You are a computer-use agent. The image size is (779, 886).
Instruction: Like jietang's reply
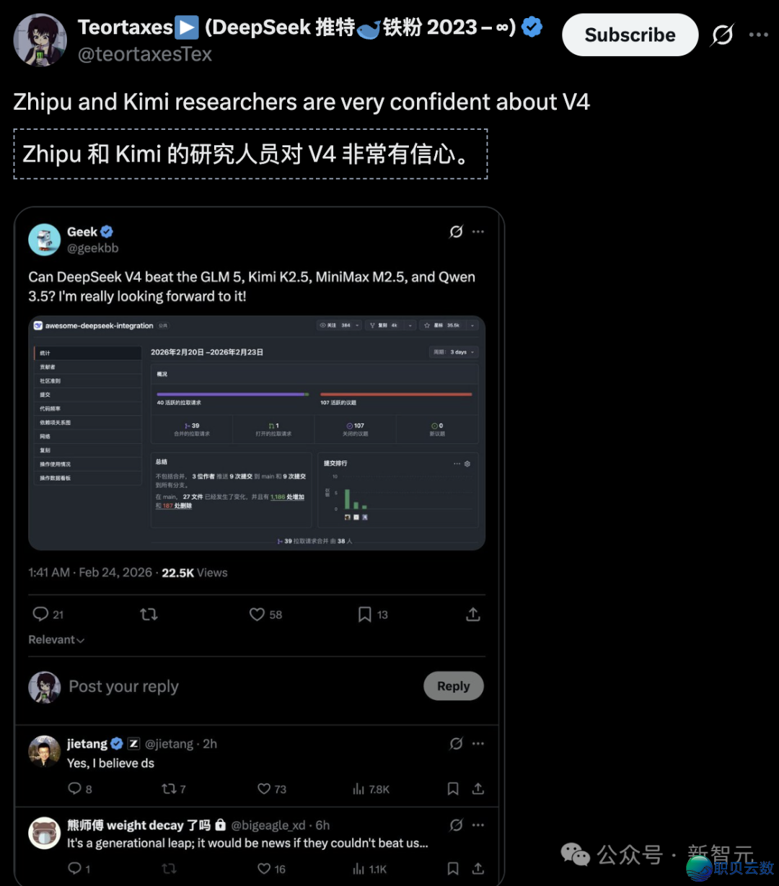click(x=263, y=789)
